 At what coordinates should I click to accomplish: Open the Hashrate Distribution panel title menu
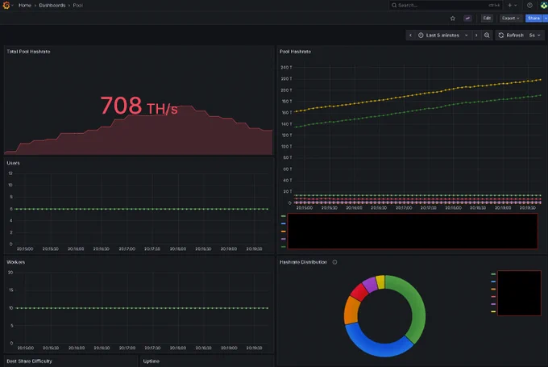pyautogui.click(x=303, y=262)
